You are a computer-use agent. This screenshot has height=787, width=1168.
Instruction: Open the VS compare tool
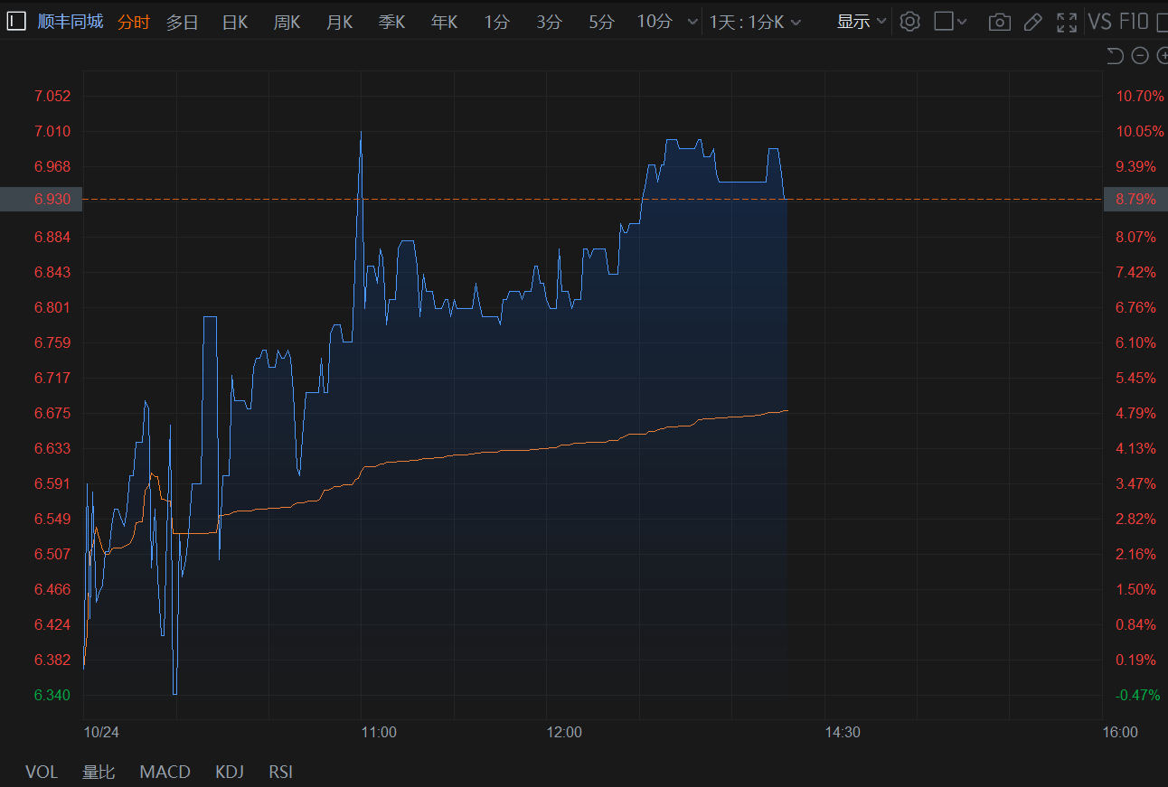click(x=1099, y=22)
